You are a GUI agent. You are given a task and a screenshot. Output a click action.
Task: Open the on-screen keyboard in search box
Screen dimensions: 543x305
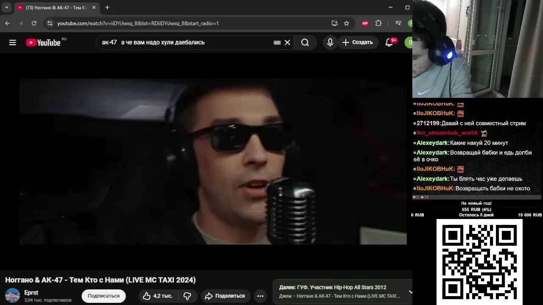pos(277,42)
